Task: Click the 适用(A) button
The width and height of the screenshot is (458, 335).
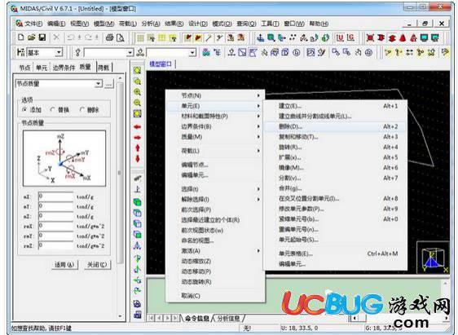Action: coord(64,265)
